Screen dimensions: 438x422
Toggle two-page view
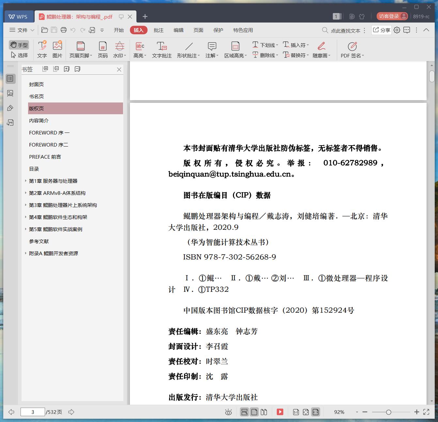click(264, 412)
